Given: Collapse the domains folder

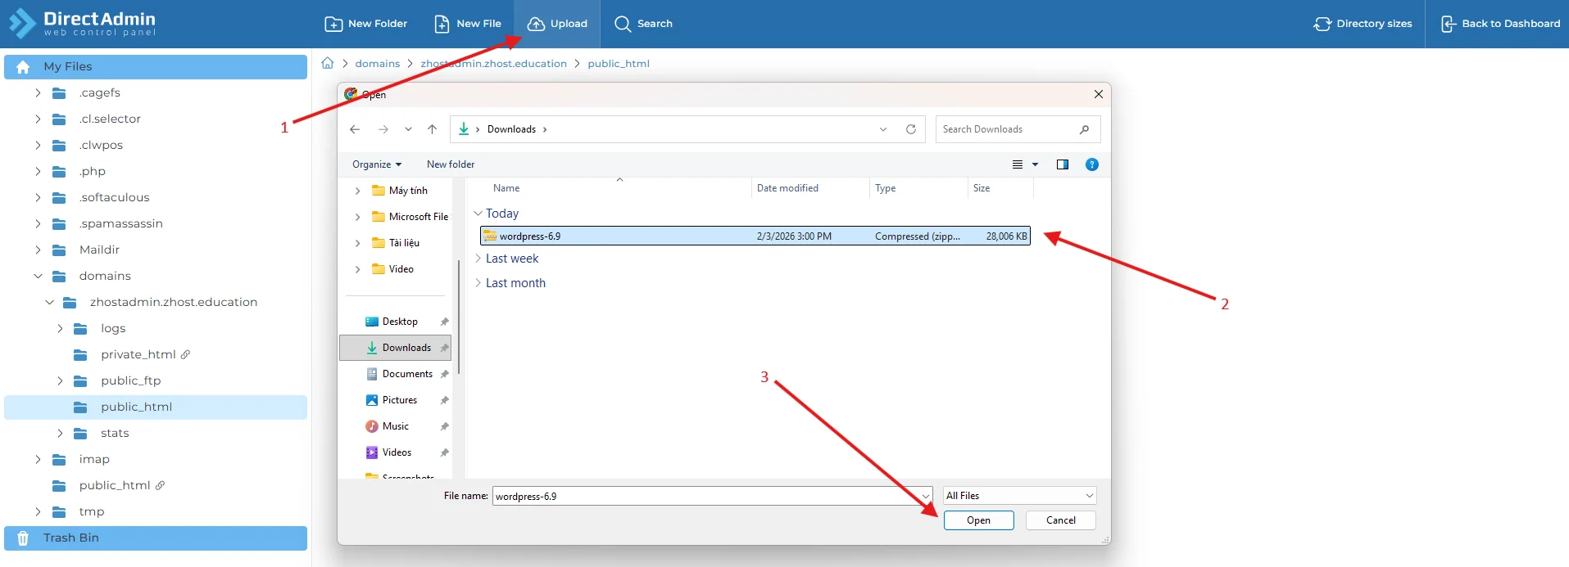Looking at the screenshot, I should 38,277.
